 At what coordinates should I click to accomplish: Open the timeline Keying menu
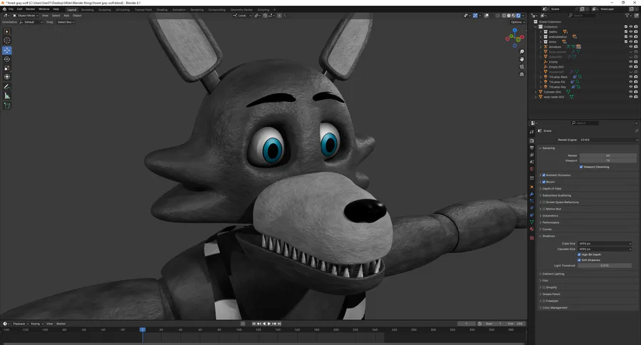click(36, 324)
